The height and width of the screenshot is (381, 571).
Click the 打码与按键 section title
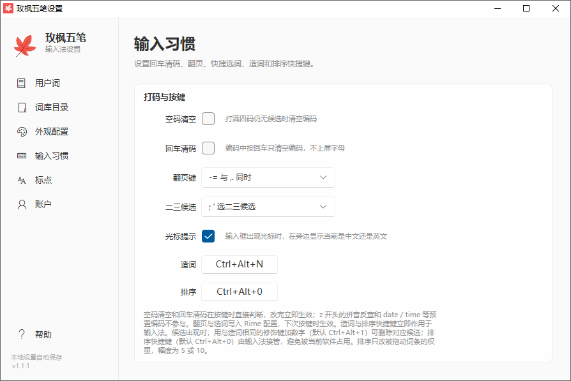[x=164, y=97]
